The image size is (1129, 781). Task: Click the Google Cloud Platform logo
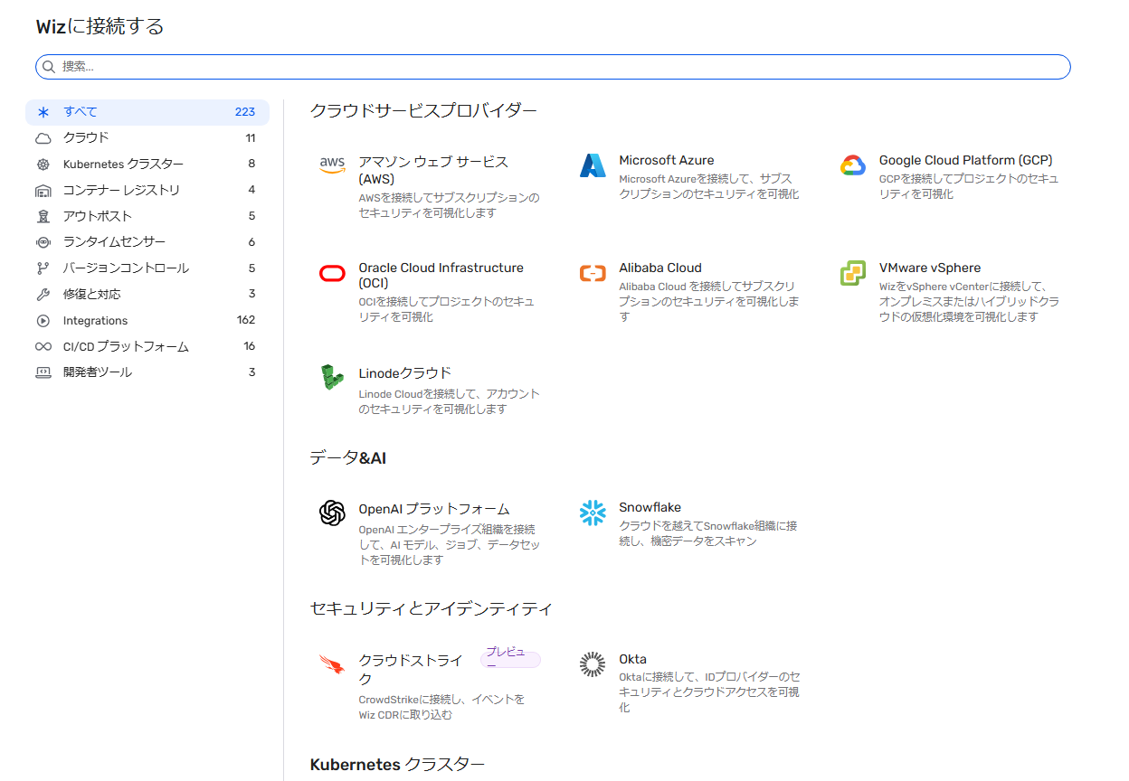853,165
